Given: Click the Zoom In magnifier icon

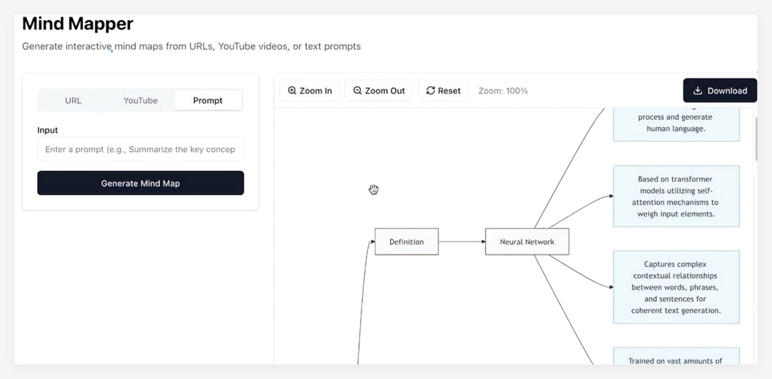Looking at the screenshot, I should coord(292,90).
